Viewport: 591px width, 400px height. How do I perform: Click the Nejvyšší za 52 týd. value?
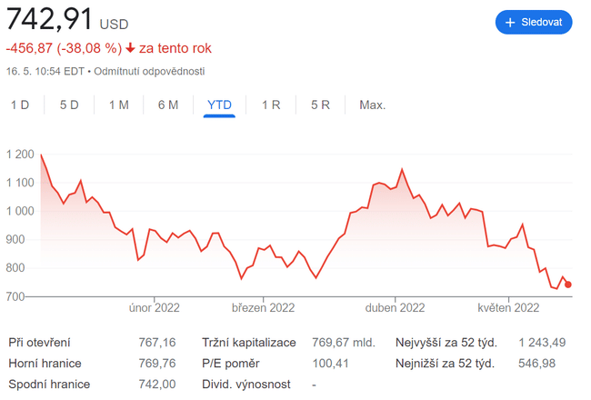(x=542, y=343)
